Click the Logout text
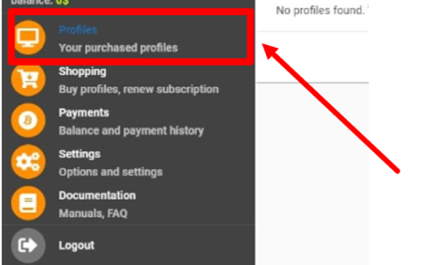The height and width of the screenshot is (265, 441). click(77, 245)
